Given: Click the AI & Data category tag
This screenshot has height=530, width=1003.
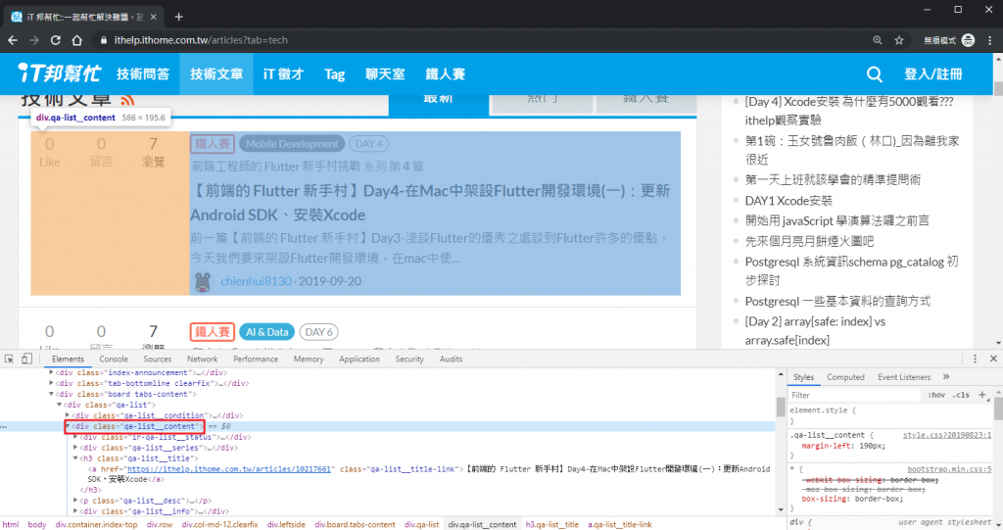Looking at the screenshot, I should tap(266, 332).
